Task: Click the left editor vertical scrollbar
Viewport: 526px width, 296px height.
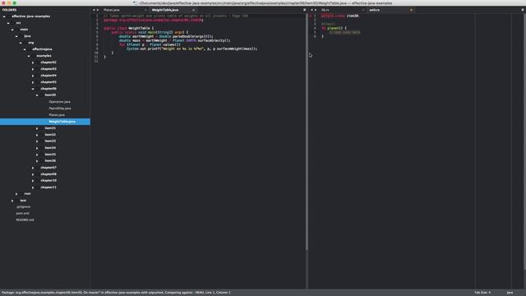Action: click(x=307, y=132)
